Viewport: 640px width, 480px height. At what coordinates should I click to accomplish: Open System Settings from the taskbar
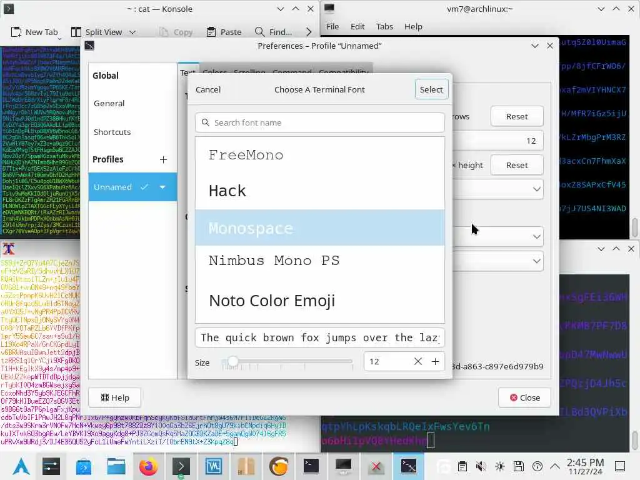click(51, 466)
